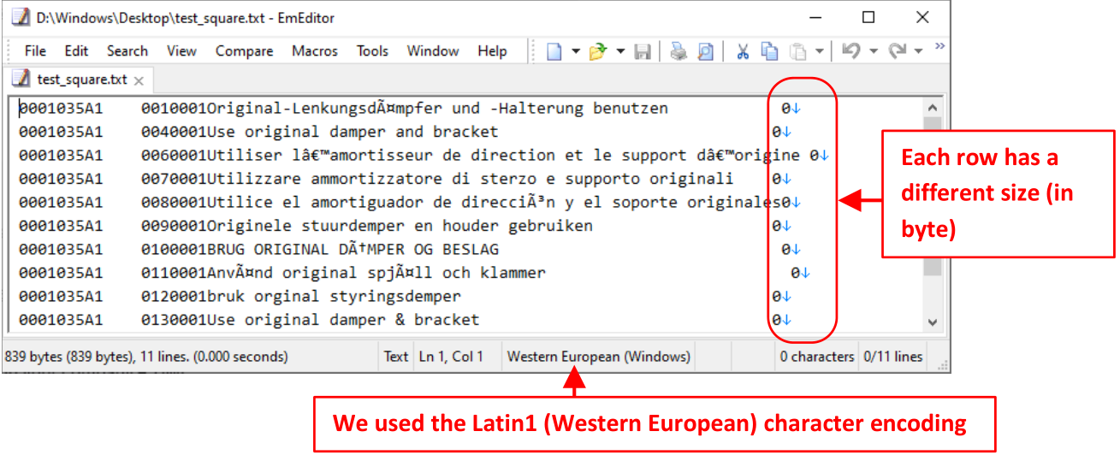The height and width of the screenshot is (455, 1120).
Task: Click the New file toolbar icon
Action: [x=554, y=52]
